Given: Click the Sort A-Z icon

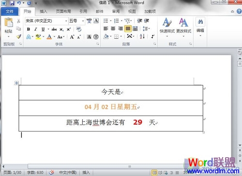Looking at the screenshot, I should (142, 36).
